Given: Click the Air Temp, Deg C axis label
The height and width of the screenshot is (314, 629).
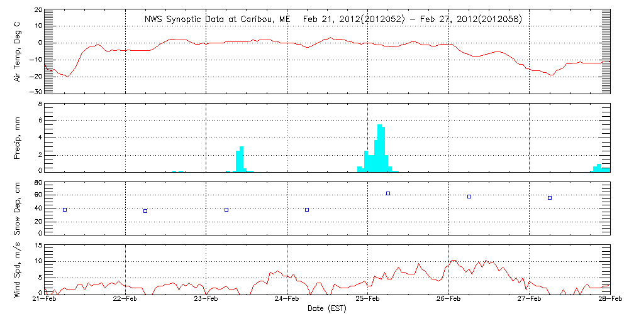Looking at the screenshot, I should (x=17, y=50).
